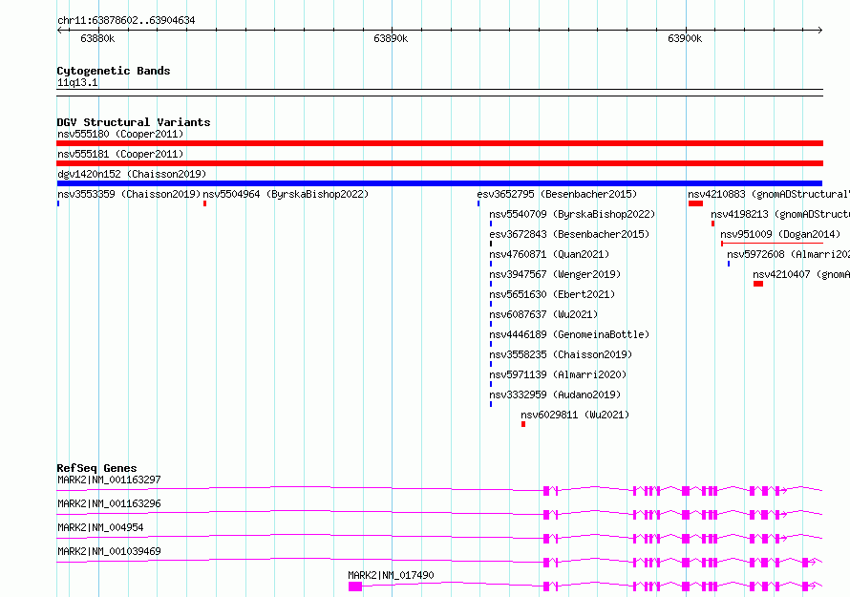Select variant esv3672843 (Besenbacher2015) label
Viewport: 850px width, 597px height.
point(569,234)
